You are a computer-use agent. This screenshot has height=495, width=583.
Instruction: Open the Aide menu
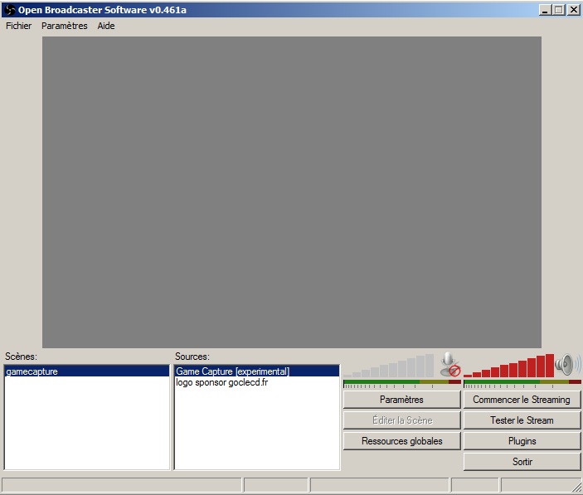click(106, 26)
